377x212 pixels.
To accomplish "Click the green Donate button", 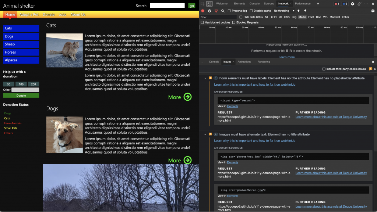I will 21,96.
